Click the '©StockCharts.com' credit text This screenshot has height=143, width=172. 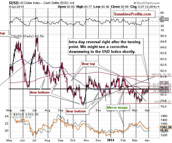point(146,3)
